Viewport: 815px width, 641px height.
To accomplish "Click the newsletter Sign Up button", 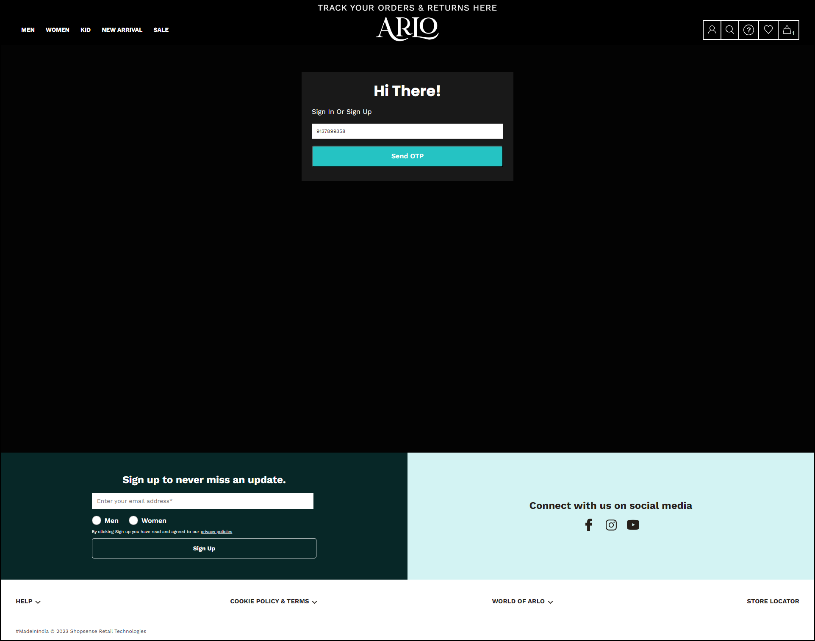I will [204, 548].
